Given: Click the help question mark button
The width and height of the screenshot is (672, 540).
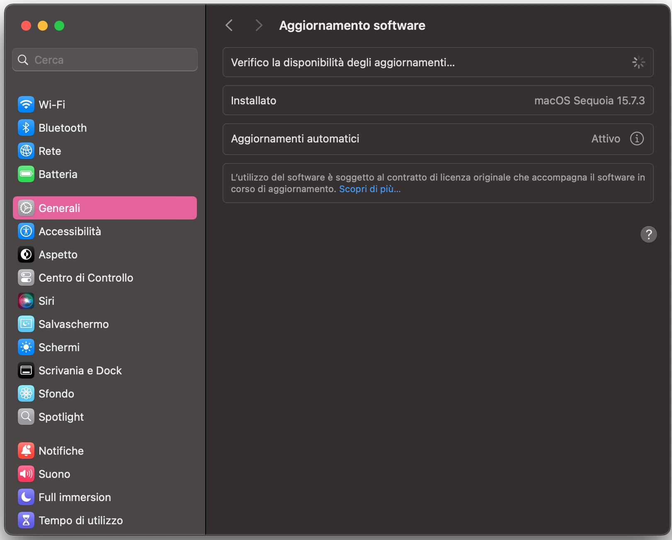Looking at the screenshot, I should click(649, 234).
